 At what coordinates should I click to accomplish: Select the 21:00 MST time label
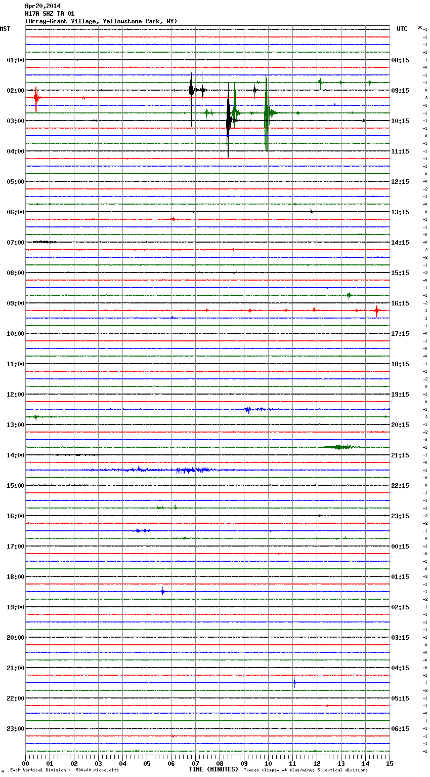[x=16, y=668]
